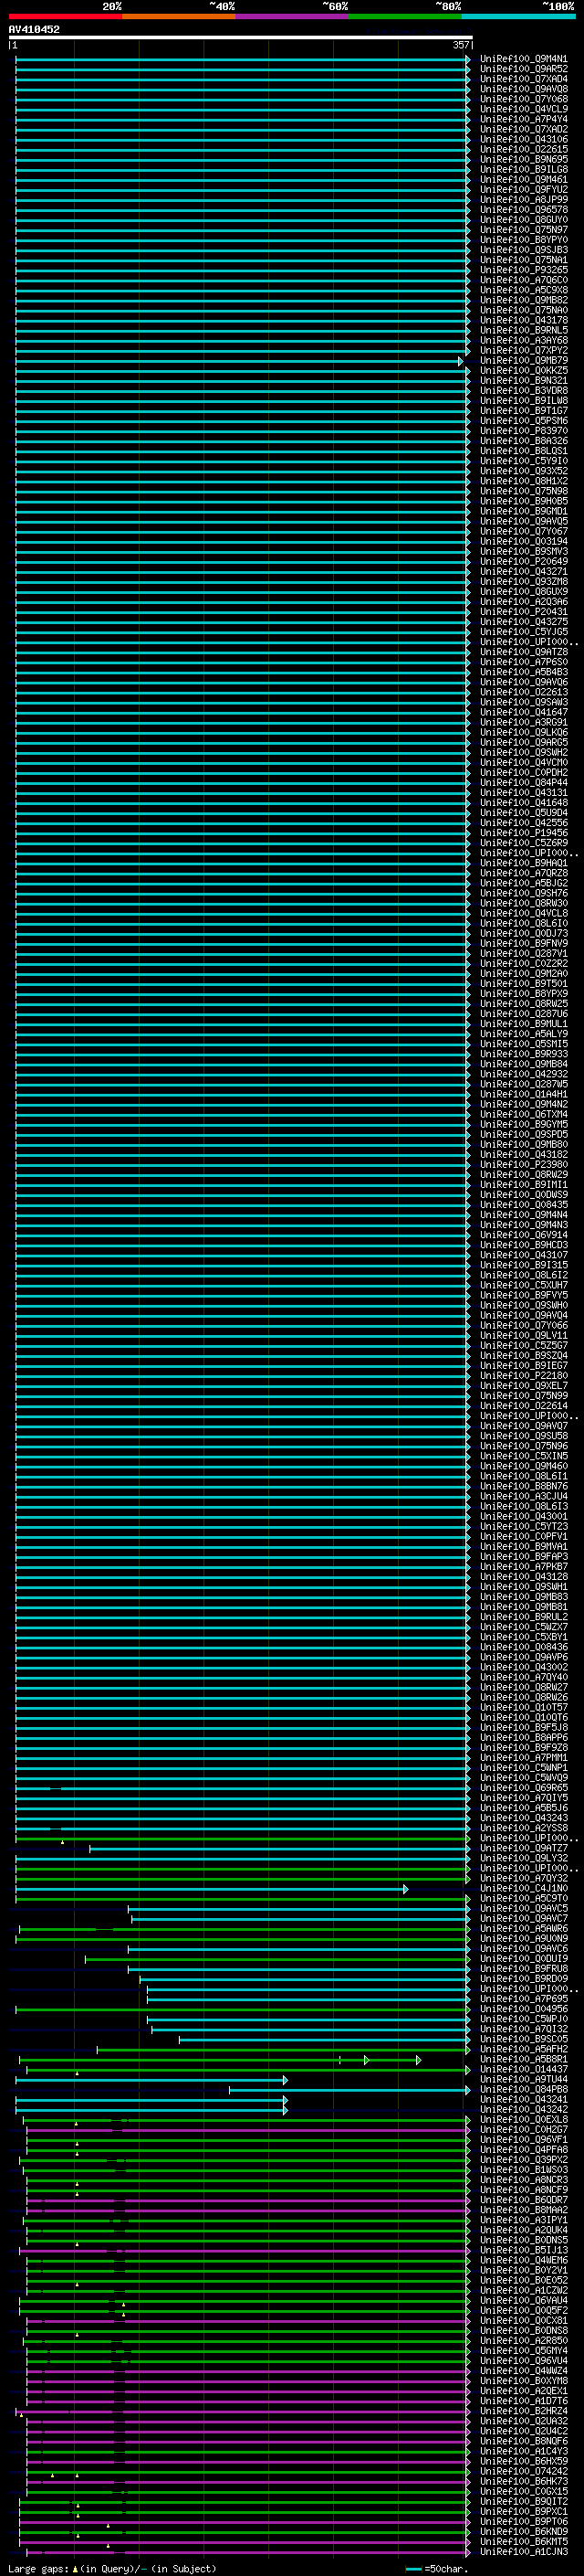
Task: Select hit label UniRef100_P93265
Action: click(x=524, y=270)
